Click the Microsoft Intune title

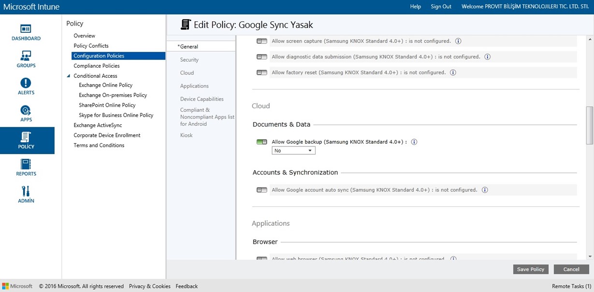31,7
